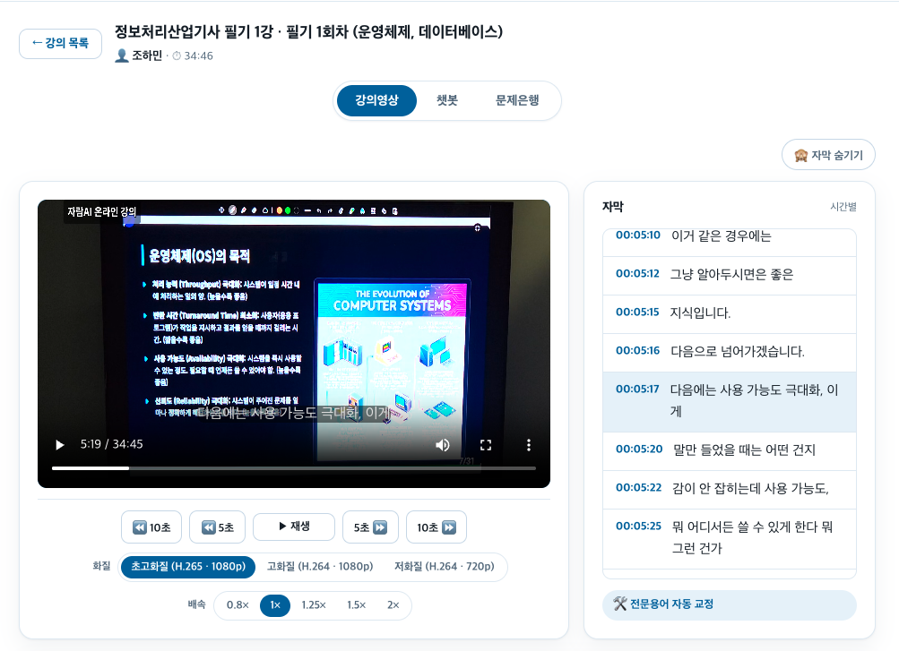
Task: Select 저화질 (H.264 · 720p) quality
Action: (445, 567)
